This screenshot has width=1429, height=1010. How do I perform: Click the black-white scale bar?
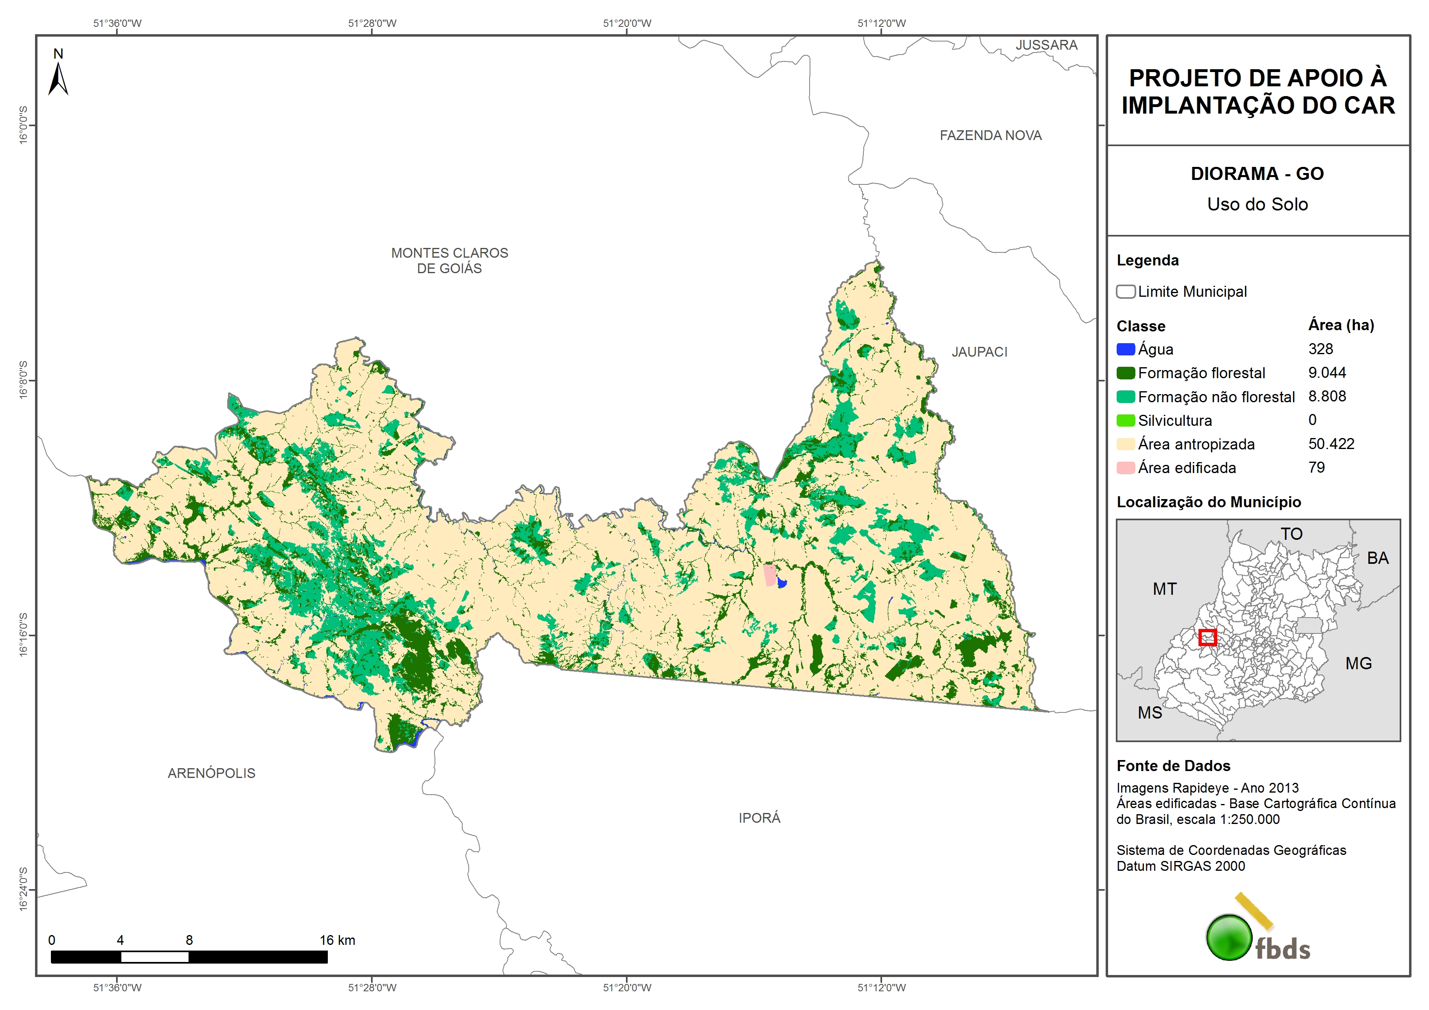[189, 957]
